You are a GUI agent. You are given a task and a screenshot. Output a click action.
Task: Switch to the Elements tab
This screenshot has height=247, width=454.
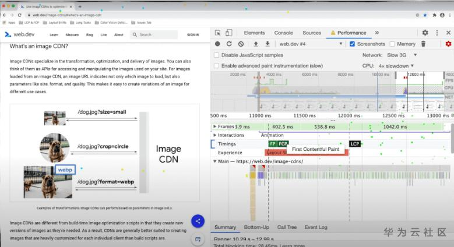(x=254, y=33)
